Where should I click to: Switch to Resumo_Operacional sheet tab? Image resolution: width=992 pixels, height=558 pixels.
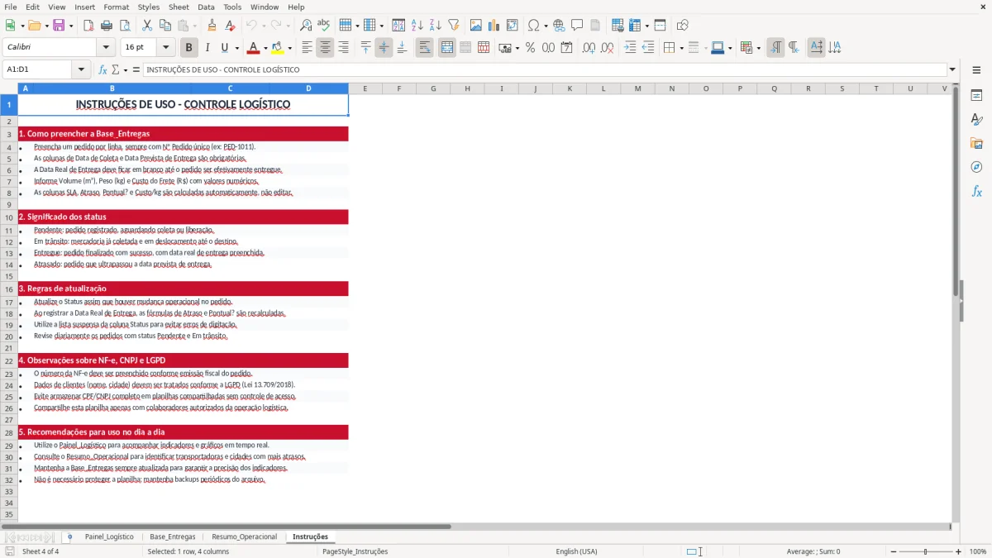point(245,537)
